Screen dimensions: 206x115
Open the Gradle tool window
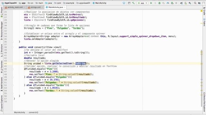[204, 11]
